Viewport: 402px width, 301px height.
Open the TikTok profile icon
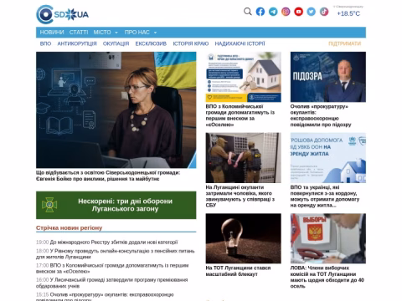pyautogui.click(x=324, y=12)
